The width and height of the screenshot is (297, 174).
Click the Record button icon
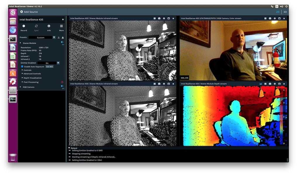click(24, 26)
